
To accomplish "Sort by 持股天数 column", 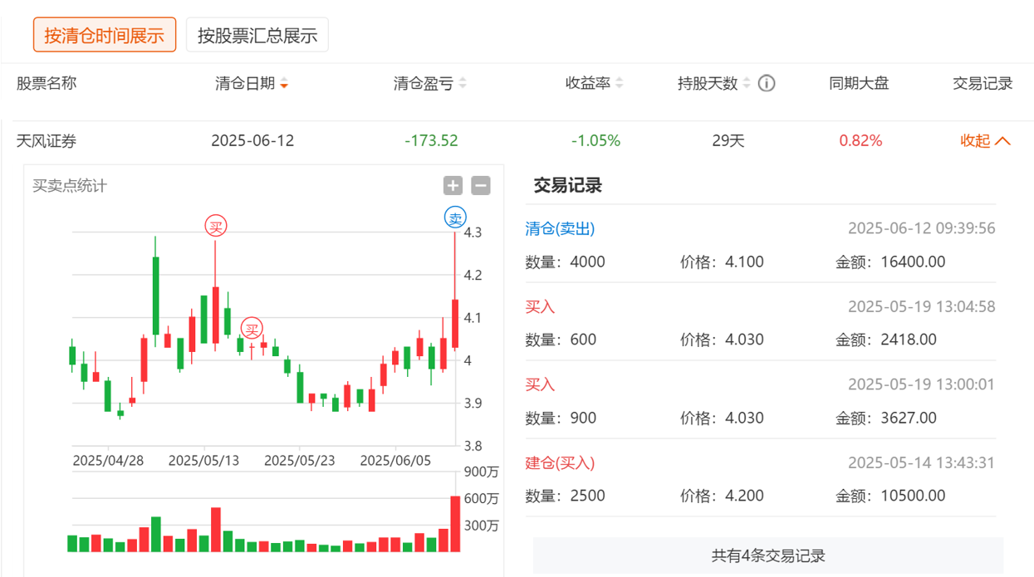I will (714, 83).
